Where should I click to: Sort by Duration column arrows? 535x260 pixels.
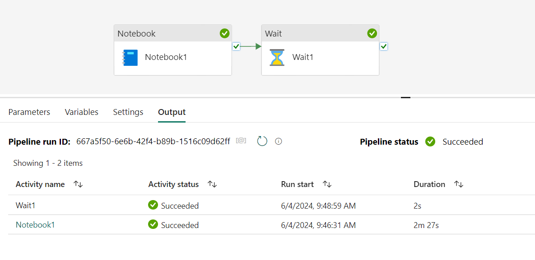pyautogui.click(x=459, y=184)
